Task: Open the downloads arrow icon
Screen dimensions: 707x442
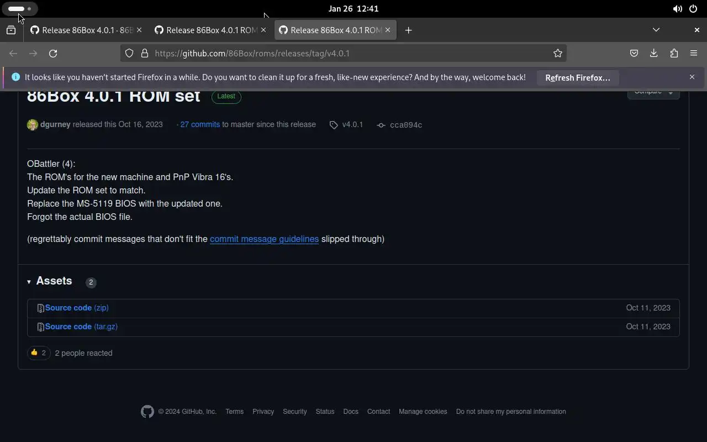Action: point(654,54)
